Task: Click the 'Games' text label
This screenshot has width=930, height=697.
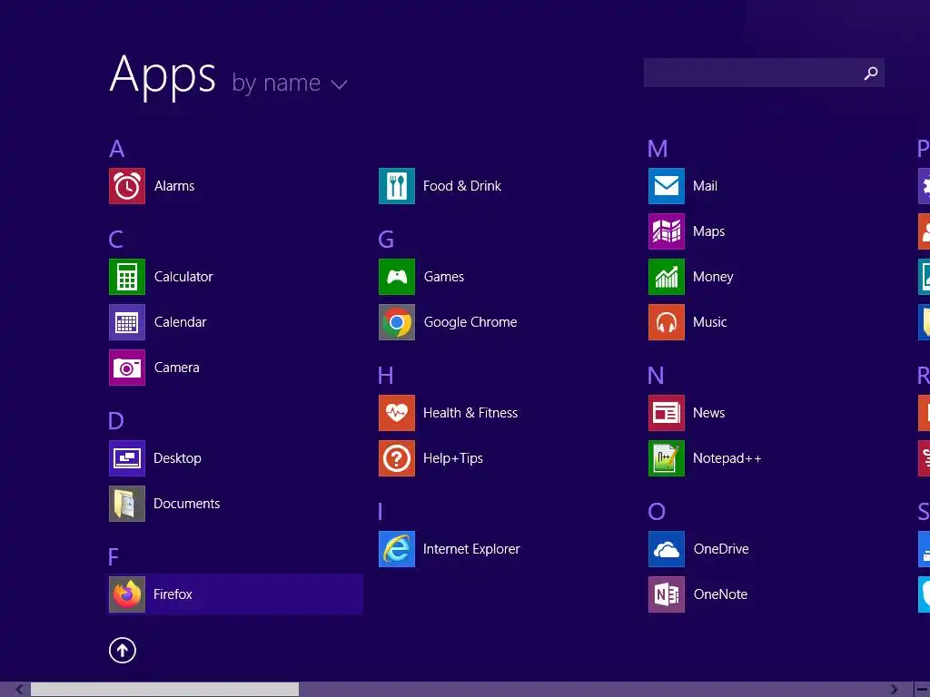Action: coord(443,277)
